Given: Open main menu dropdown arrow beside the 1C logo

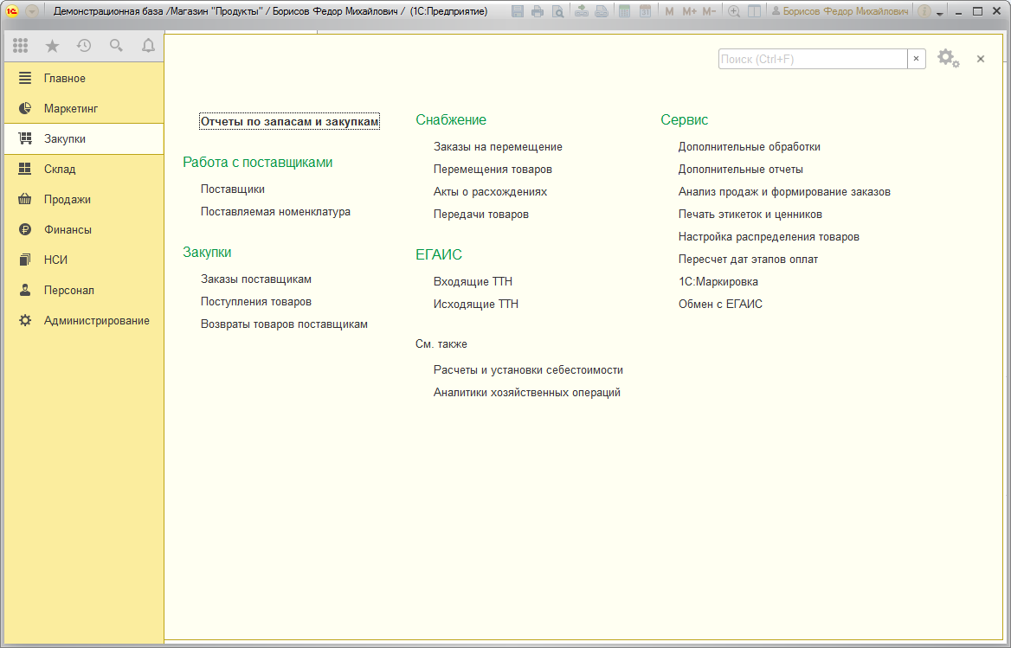Looking at the screenshot, I should [32, 11].
